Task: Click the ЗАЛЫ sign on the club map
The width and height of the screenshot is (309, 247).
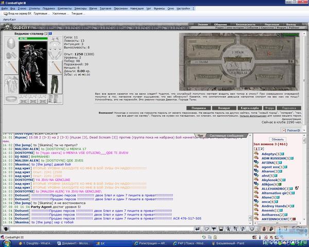Action: coord(203,62)
